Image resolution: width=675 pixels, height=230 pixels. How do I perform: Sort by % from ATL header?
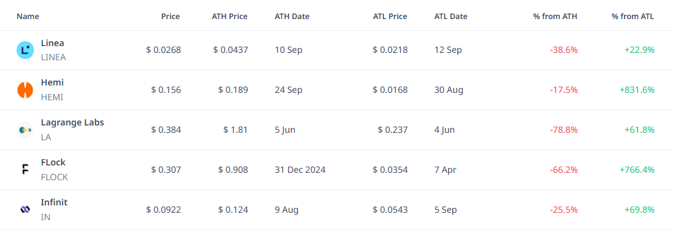pos(633,17)
